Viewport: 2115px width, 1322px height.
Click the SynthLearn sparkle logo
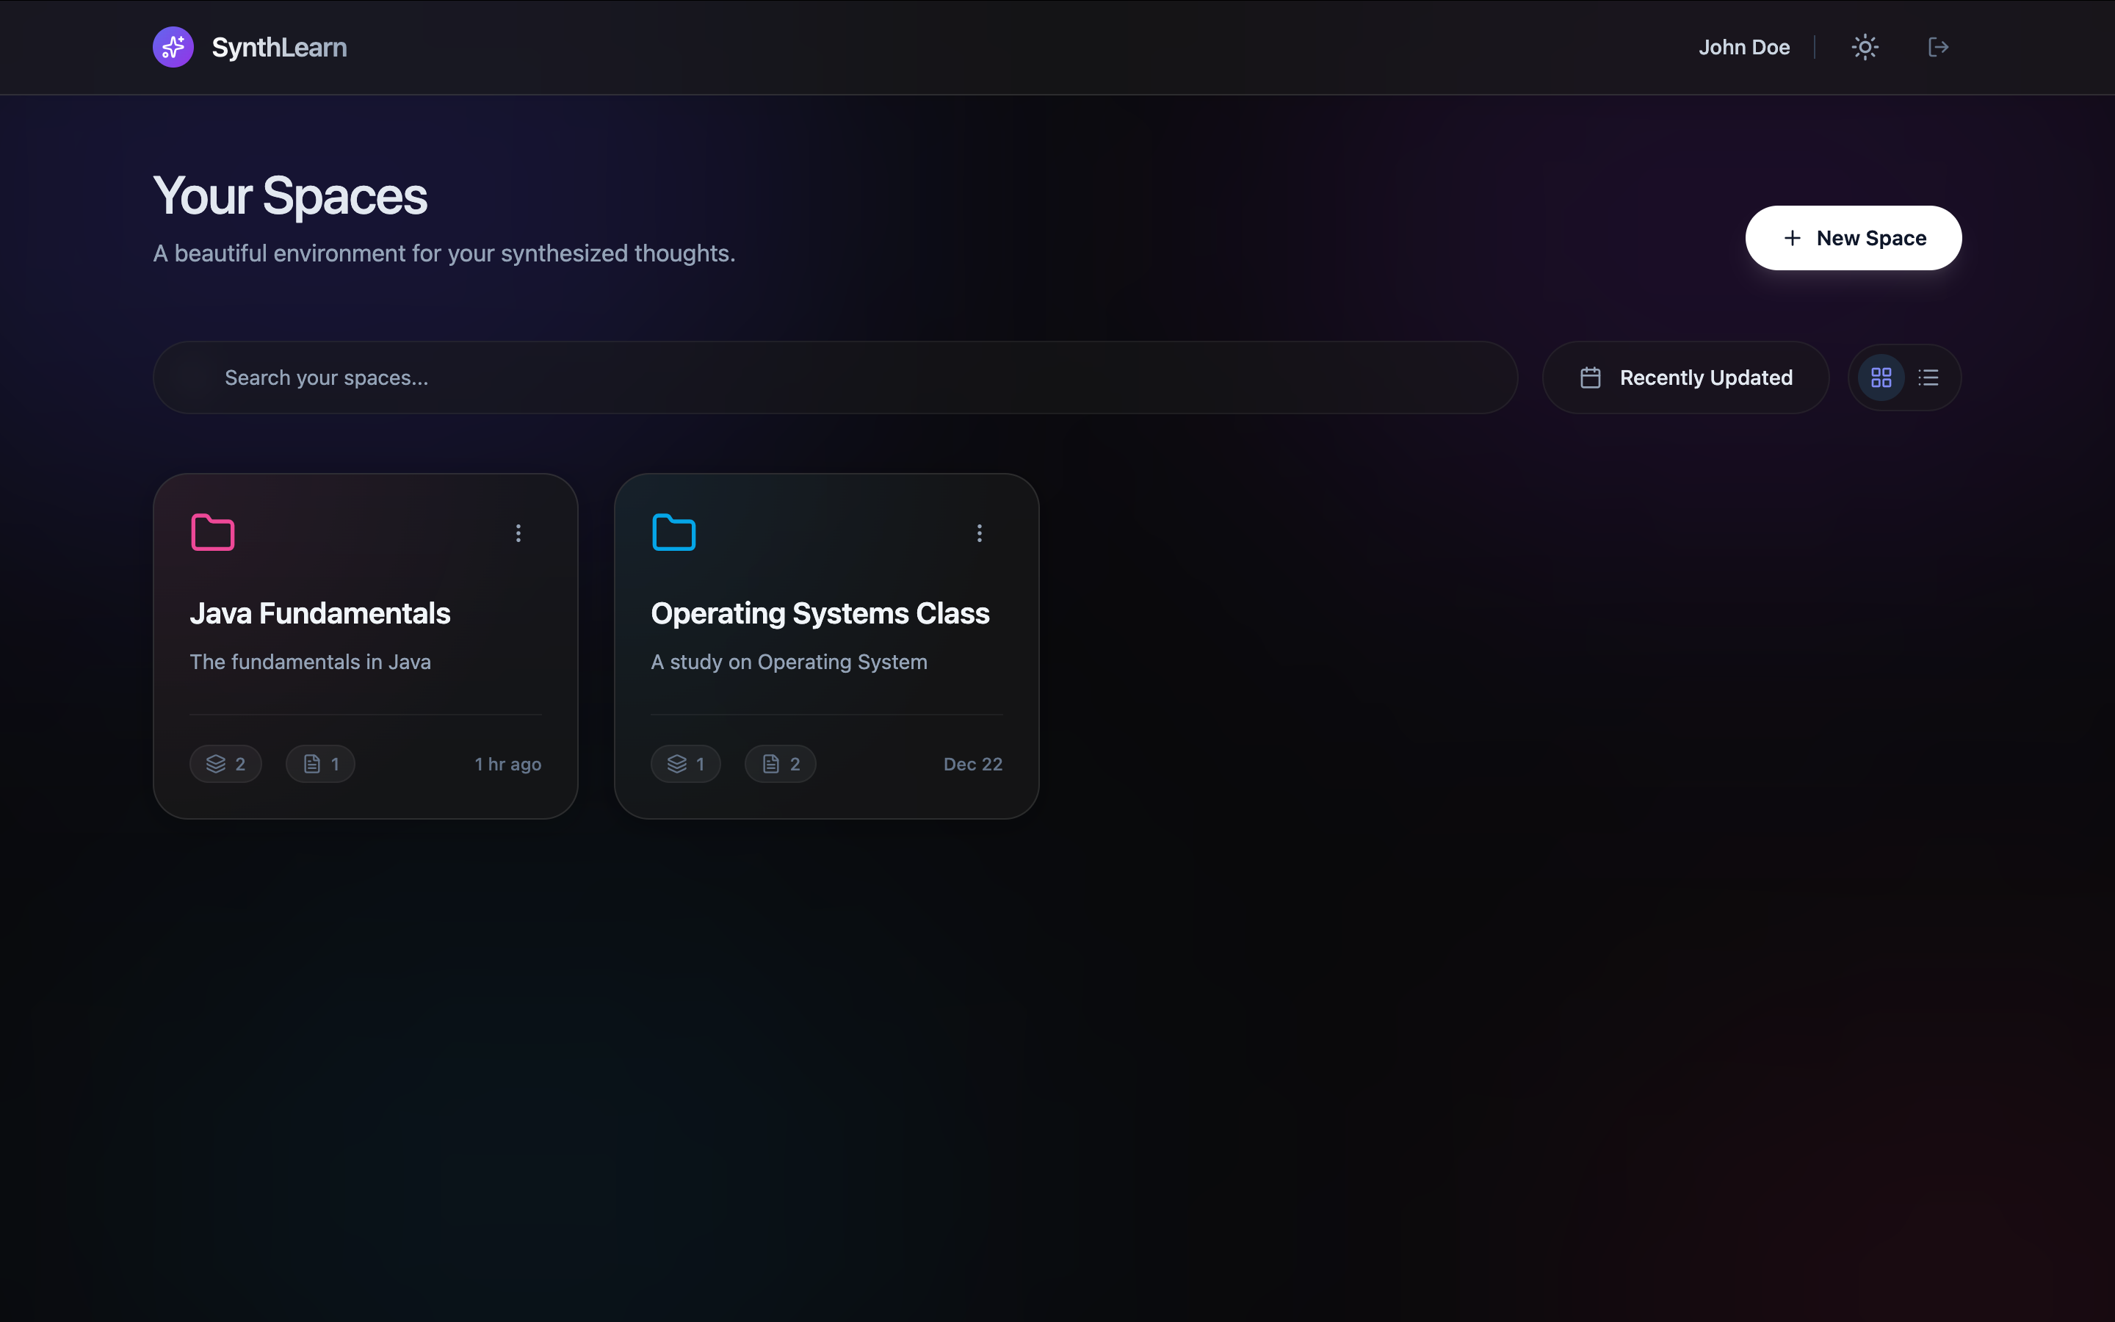coord(172,47)
